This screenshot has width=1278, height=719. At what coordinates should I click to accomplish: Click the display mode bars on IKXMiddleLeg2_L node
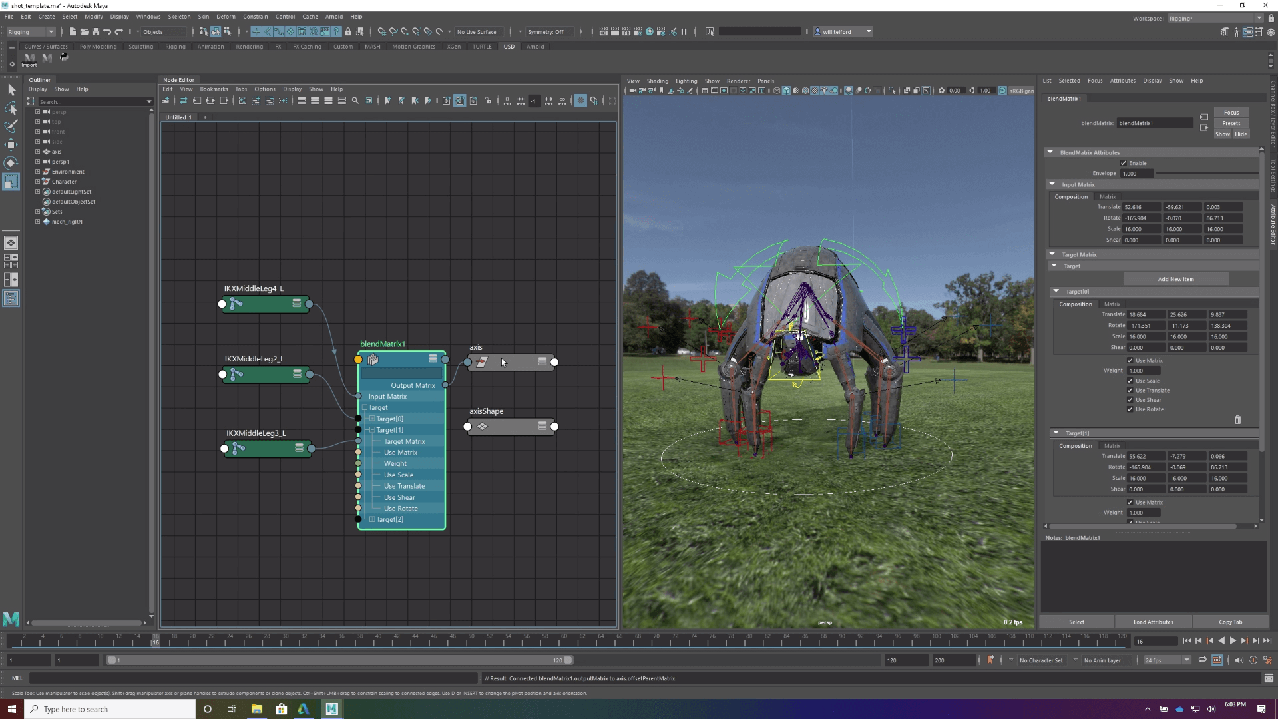pyautogui.click(x=297, y=374)
